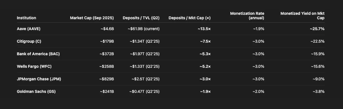The height and width of the screenshot is (109, 343).
Task: Click the Deposits / TVL (Q2) header
Action: click(x=141, y=18)
